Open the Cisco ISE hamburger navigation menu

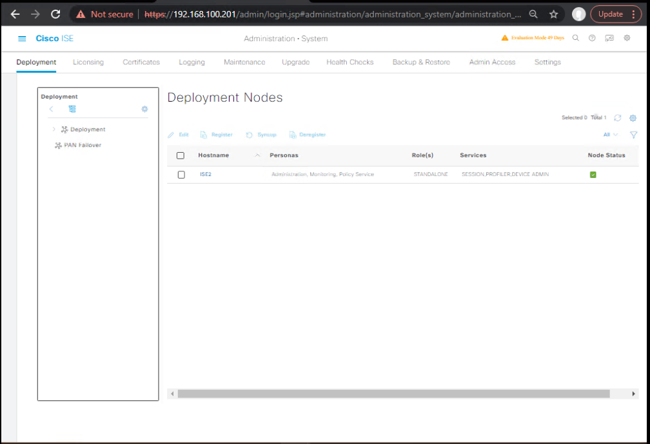click(x=22, y=39)
